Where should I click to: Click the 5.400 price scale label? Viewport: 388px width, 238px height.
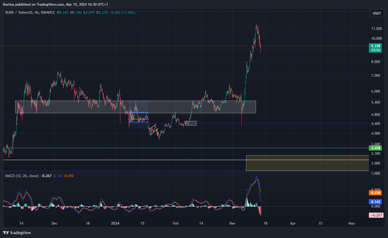(x=376, y=102)
